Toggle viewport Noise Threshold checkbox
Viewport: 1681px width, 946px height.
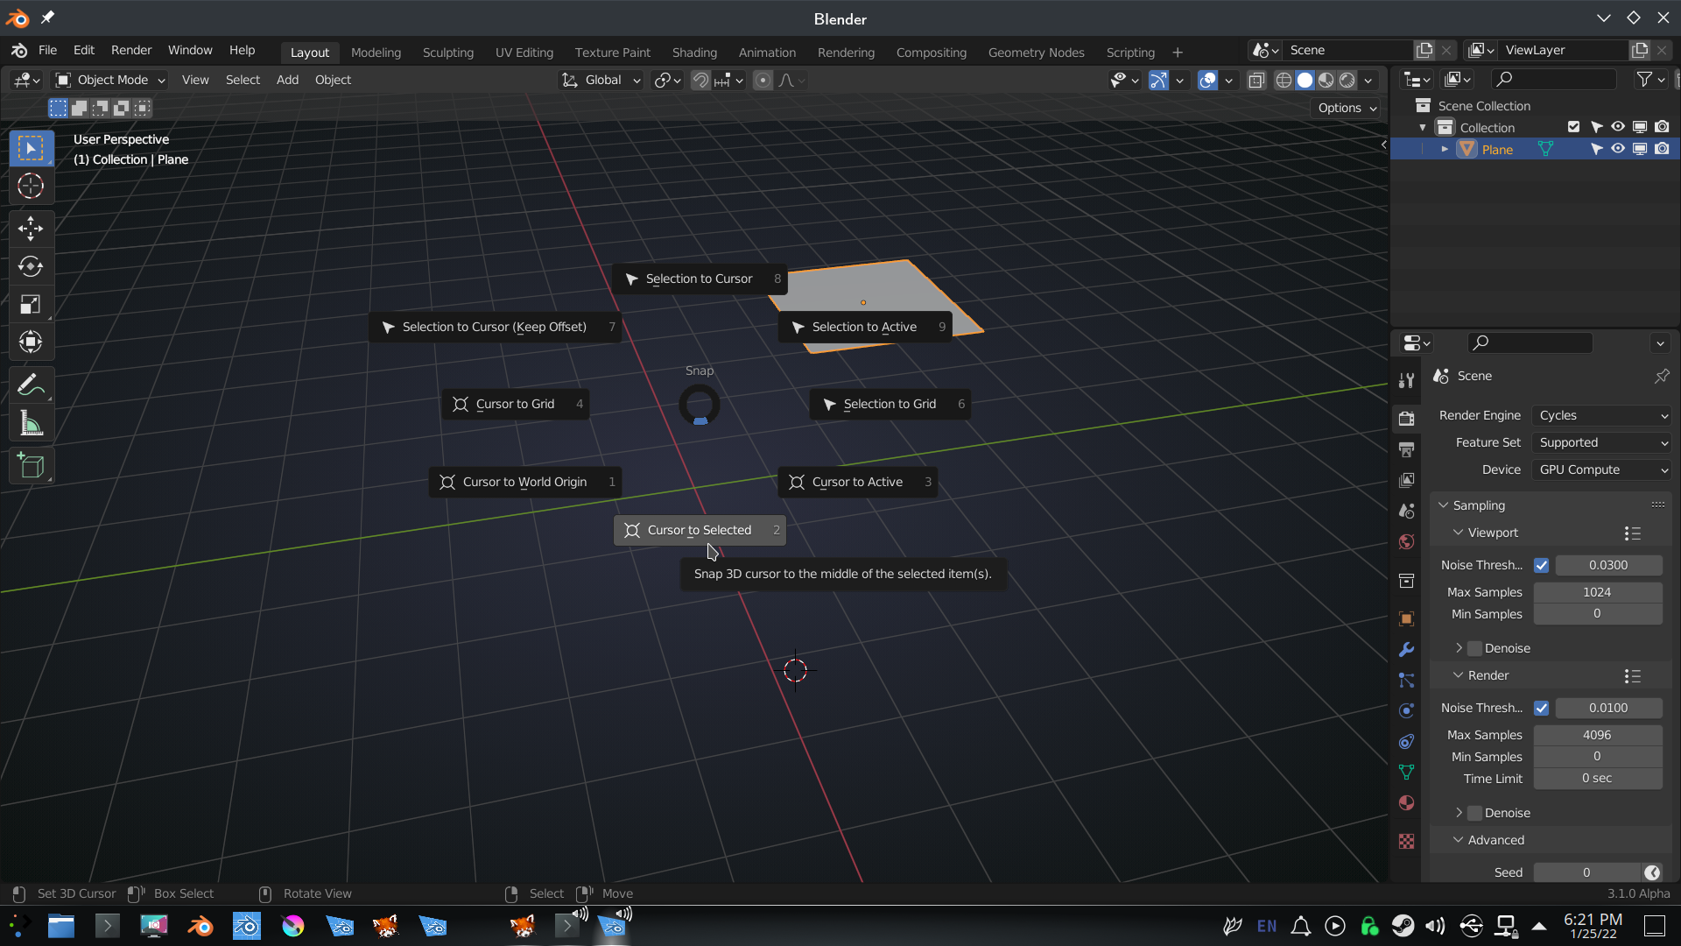[1541, 565]
